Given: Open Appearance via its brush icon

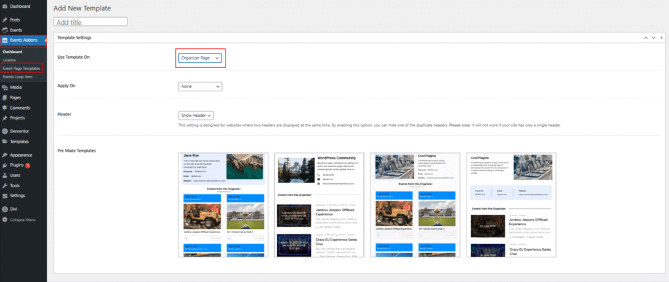Looking at the screenshot, I should pos(5,155).
